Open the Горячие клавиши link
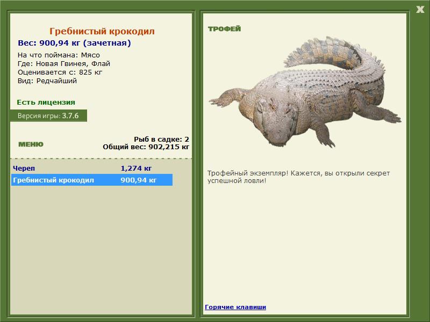Viewport: 430px width, 322px height. click(235, 307)
